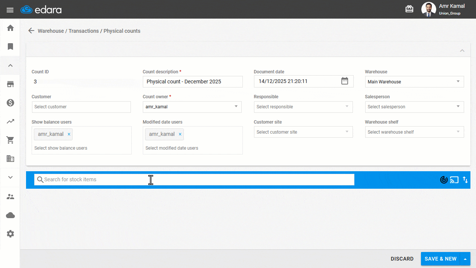476x268 pixels.
Task: Click the Select show balance users input
Action: (x=81, y=148)
